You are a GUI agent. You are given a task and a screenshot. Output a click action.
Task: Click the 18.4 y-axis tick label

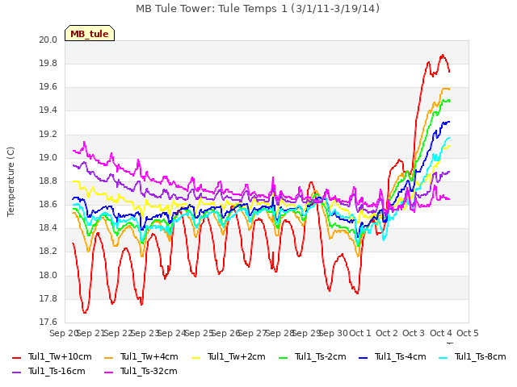coord(48,228)
